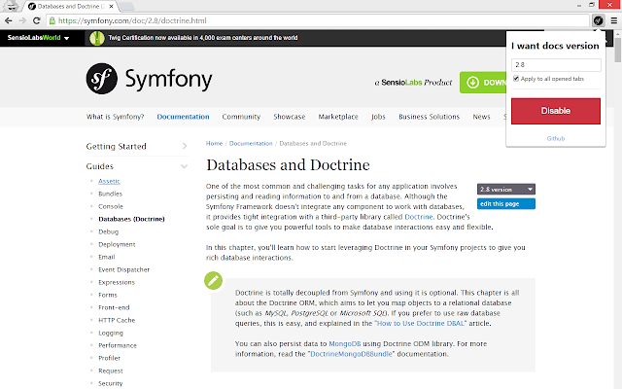Open the News menu item
The height and width of the screenshot is (389, 622).
tap(481, 117)
